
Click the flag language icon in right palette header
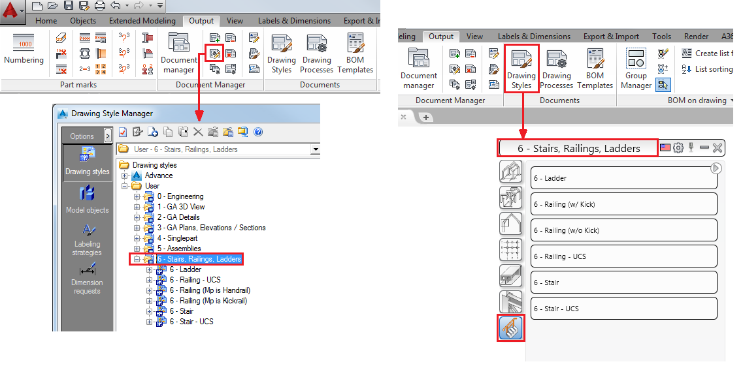(x=665, y=147)
